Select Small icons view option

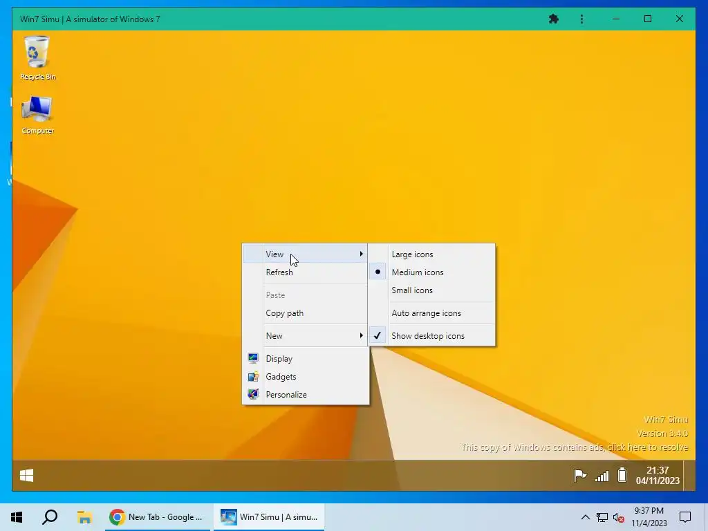431,290
